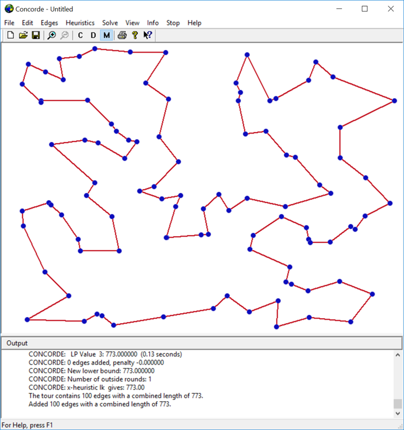Click 'For Help, press F1' status text
The height and width of the screenshot is (430, 404).
pos(27,425)
